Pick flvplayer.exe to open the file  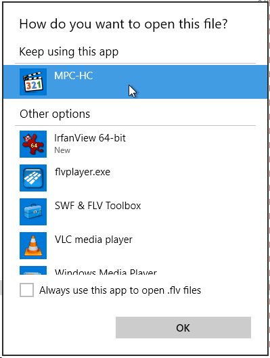click(135, 178)
